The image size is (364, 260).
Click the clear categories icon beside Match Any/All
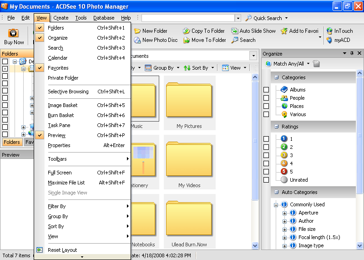click(316, 63)
